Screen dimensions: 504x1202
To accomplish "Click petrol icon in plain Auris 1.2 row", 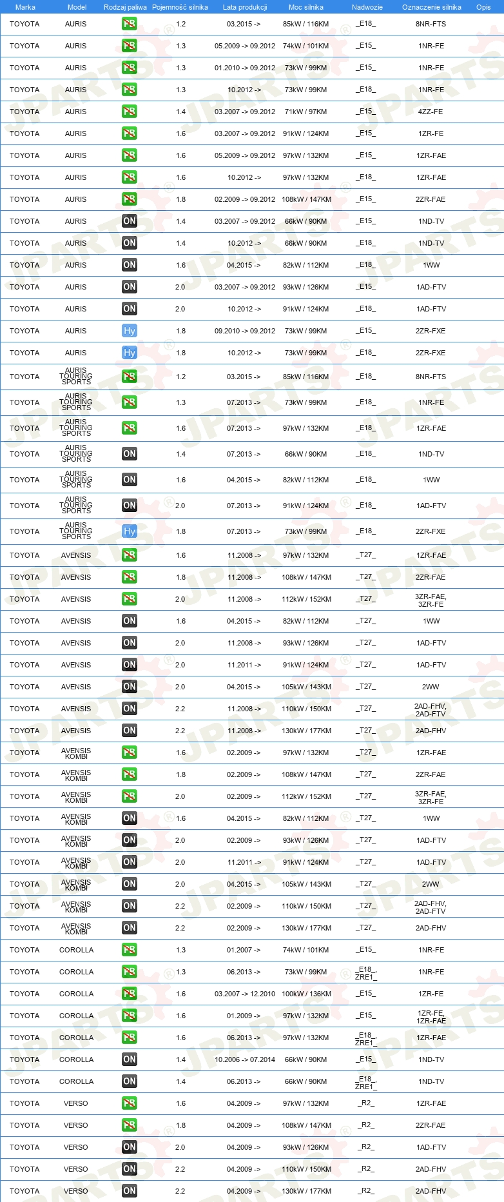I will pyautogui.click(x=130, y=24).
